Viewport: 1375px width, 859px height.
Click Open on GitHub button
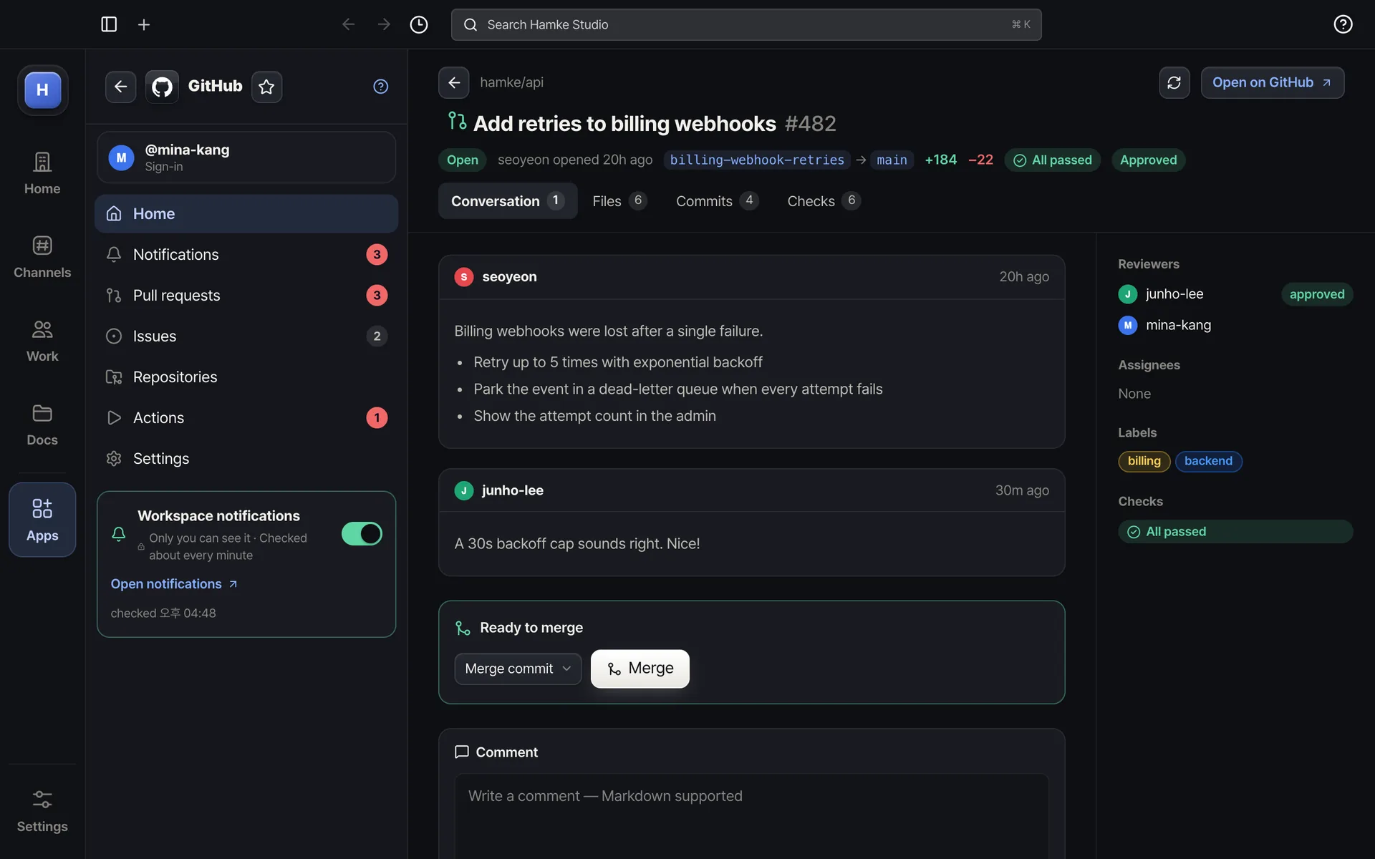pyautogui.click(x=1272, y=82)
